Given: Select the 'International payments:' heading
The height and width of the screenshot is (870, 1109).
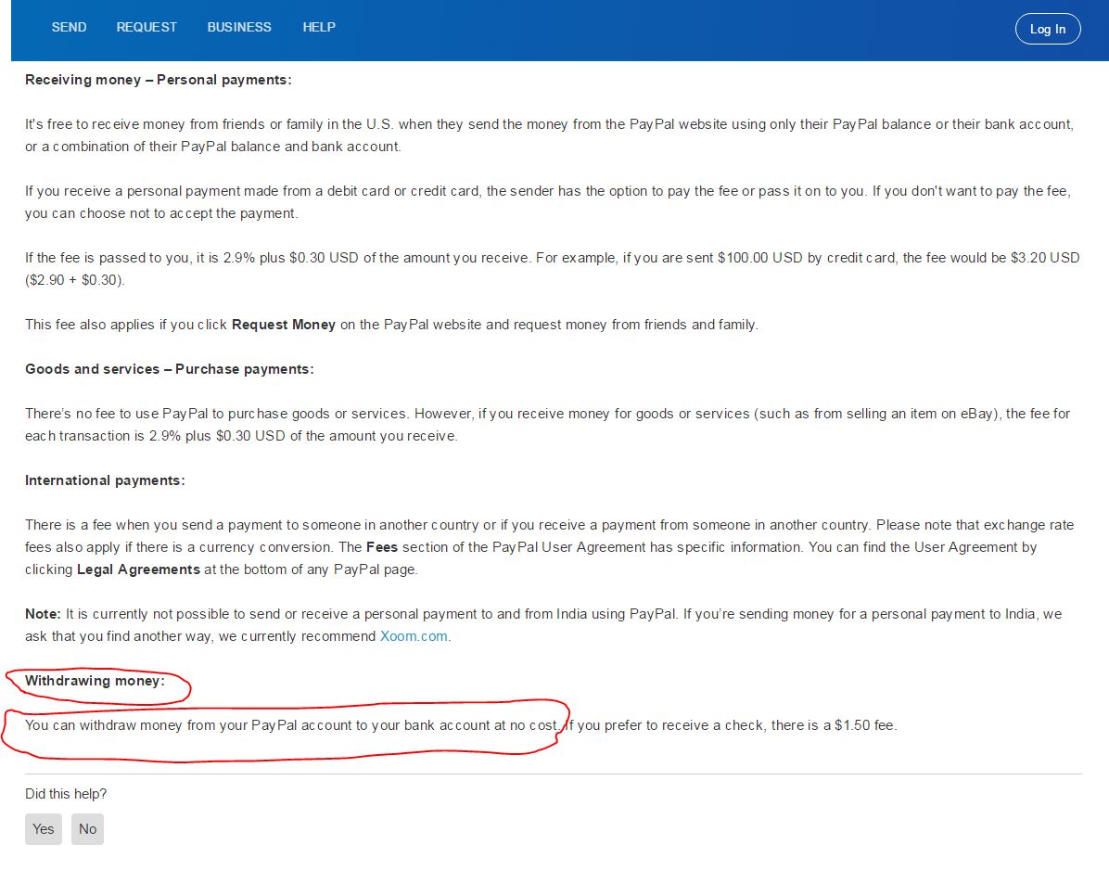Looking at the screenshot, I should coord(105,480).
